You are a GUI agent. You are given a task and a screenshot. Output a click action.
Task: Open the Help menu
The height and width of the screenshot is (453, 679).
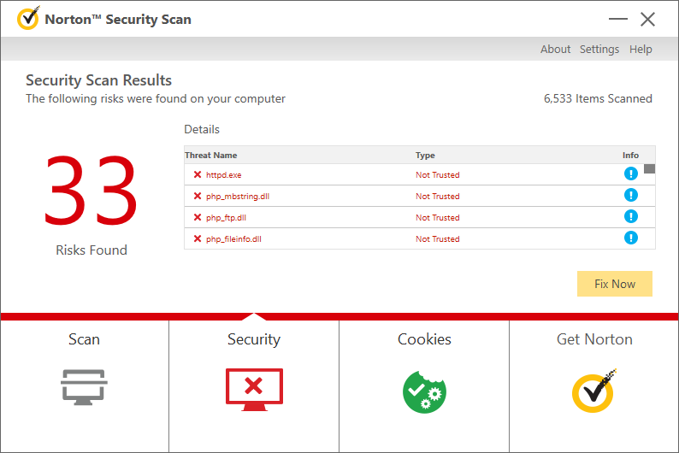[641, 50]
